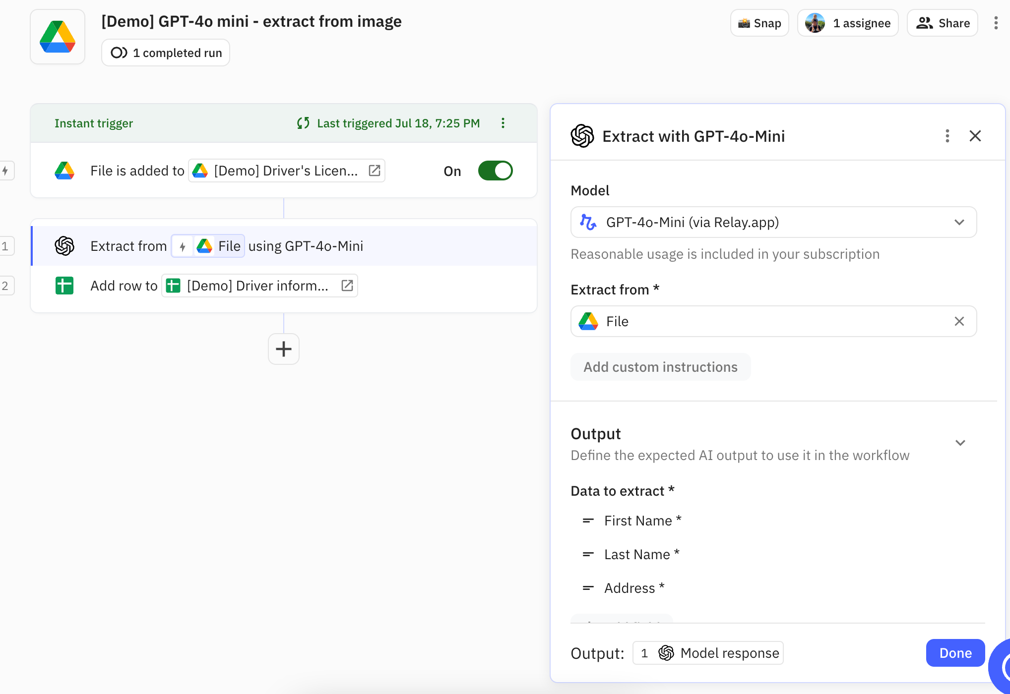The height and width of the screenshot is (694, 1010).
Task: Click drag handle beside Last Name field
Action: pyautogui.click(x=588, y=554)
